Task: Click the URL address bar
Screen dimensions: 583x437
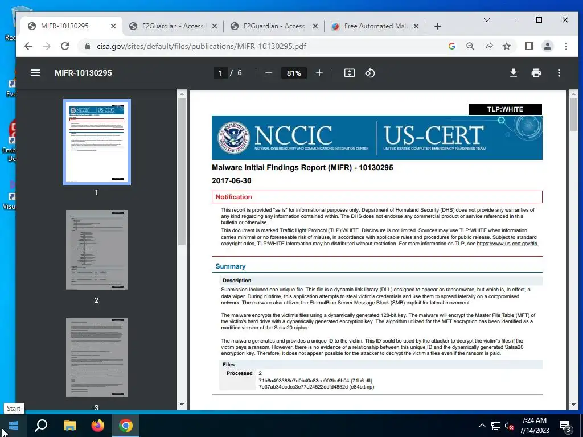Action: [260, 46]
